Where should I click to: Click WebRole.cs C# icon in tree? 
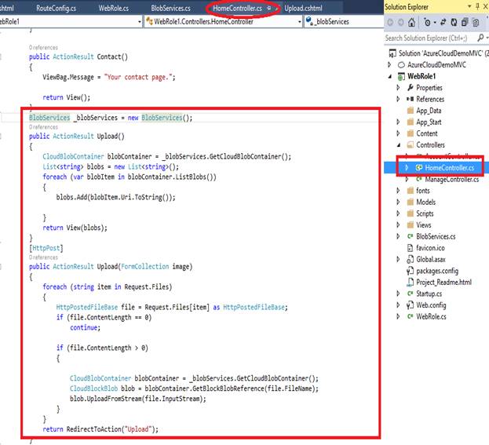click(x=411, y=317)
